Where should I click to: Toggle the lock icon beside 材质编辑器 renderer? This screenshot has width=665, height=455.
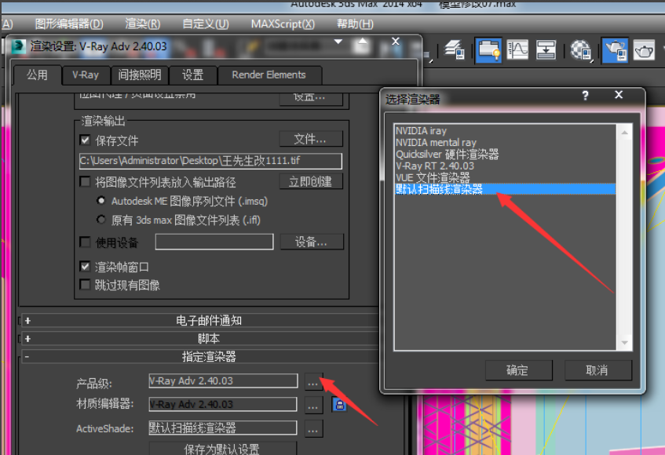339,405
